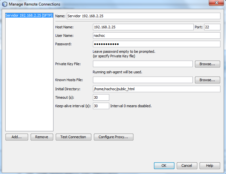Click the 'User Name:' label
The image size is (226, 174).
tap(64, 36)
